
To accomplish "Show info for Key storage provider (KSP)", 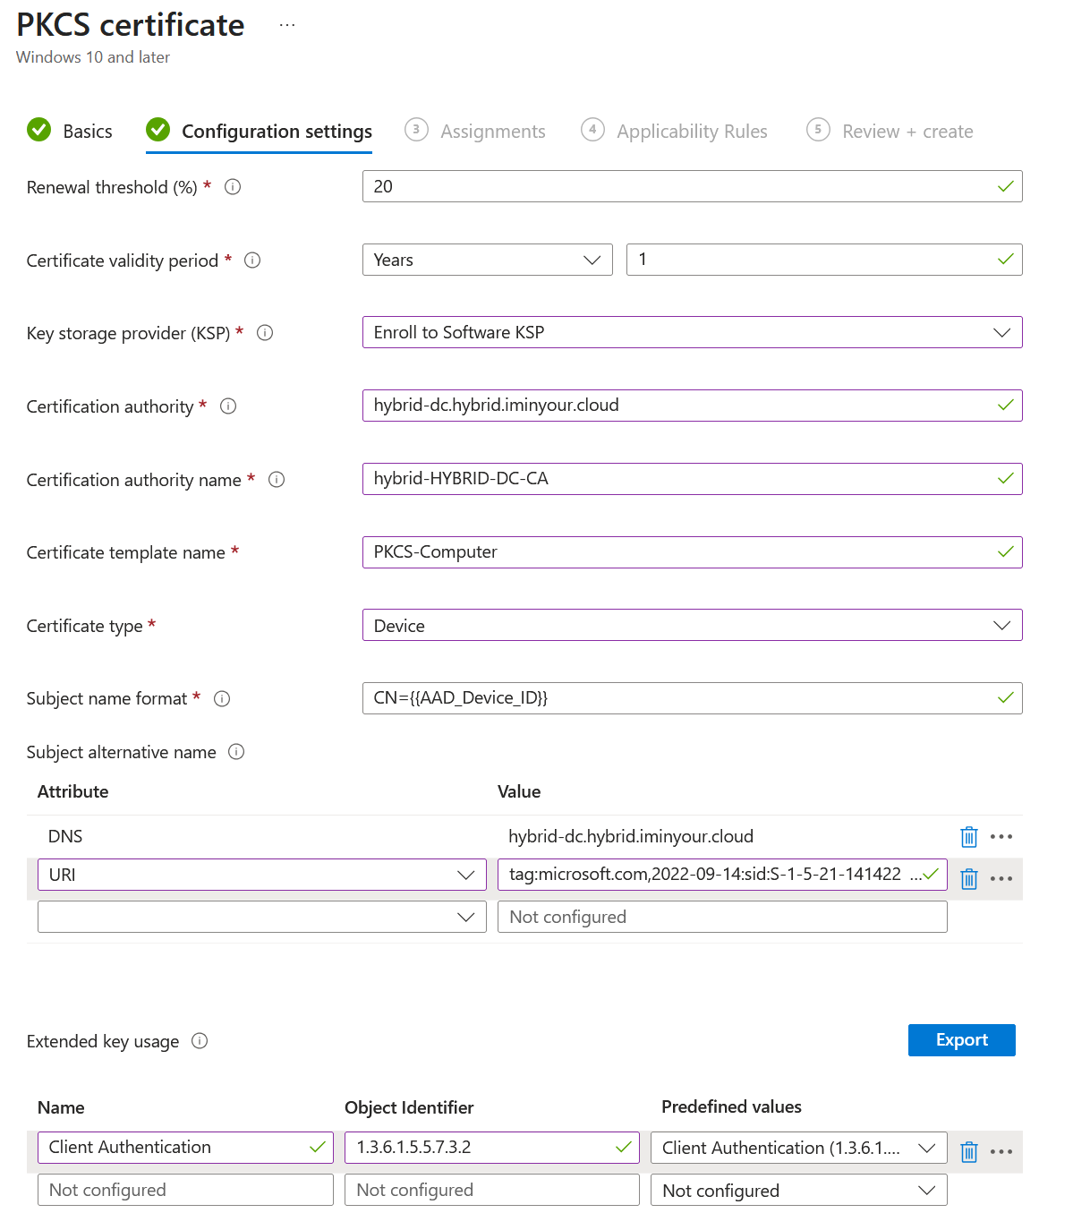I will 265,332.
